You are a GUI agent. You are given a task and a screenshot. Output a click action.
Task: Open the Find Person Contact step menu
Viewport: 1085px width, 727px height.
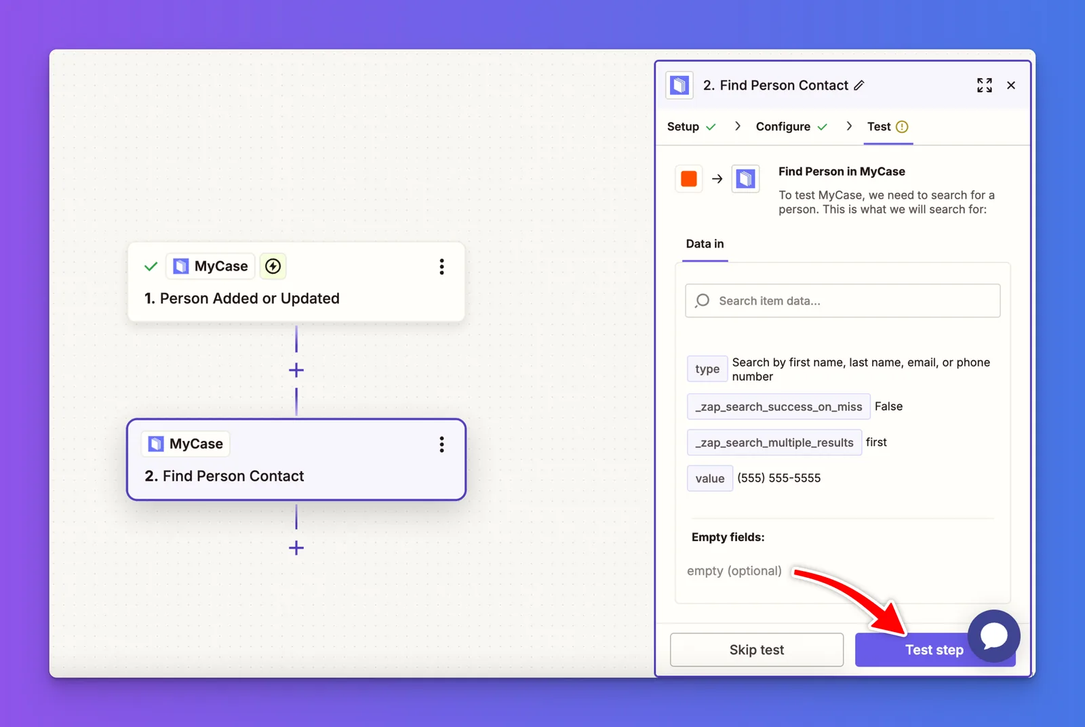tap(441, 444)
